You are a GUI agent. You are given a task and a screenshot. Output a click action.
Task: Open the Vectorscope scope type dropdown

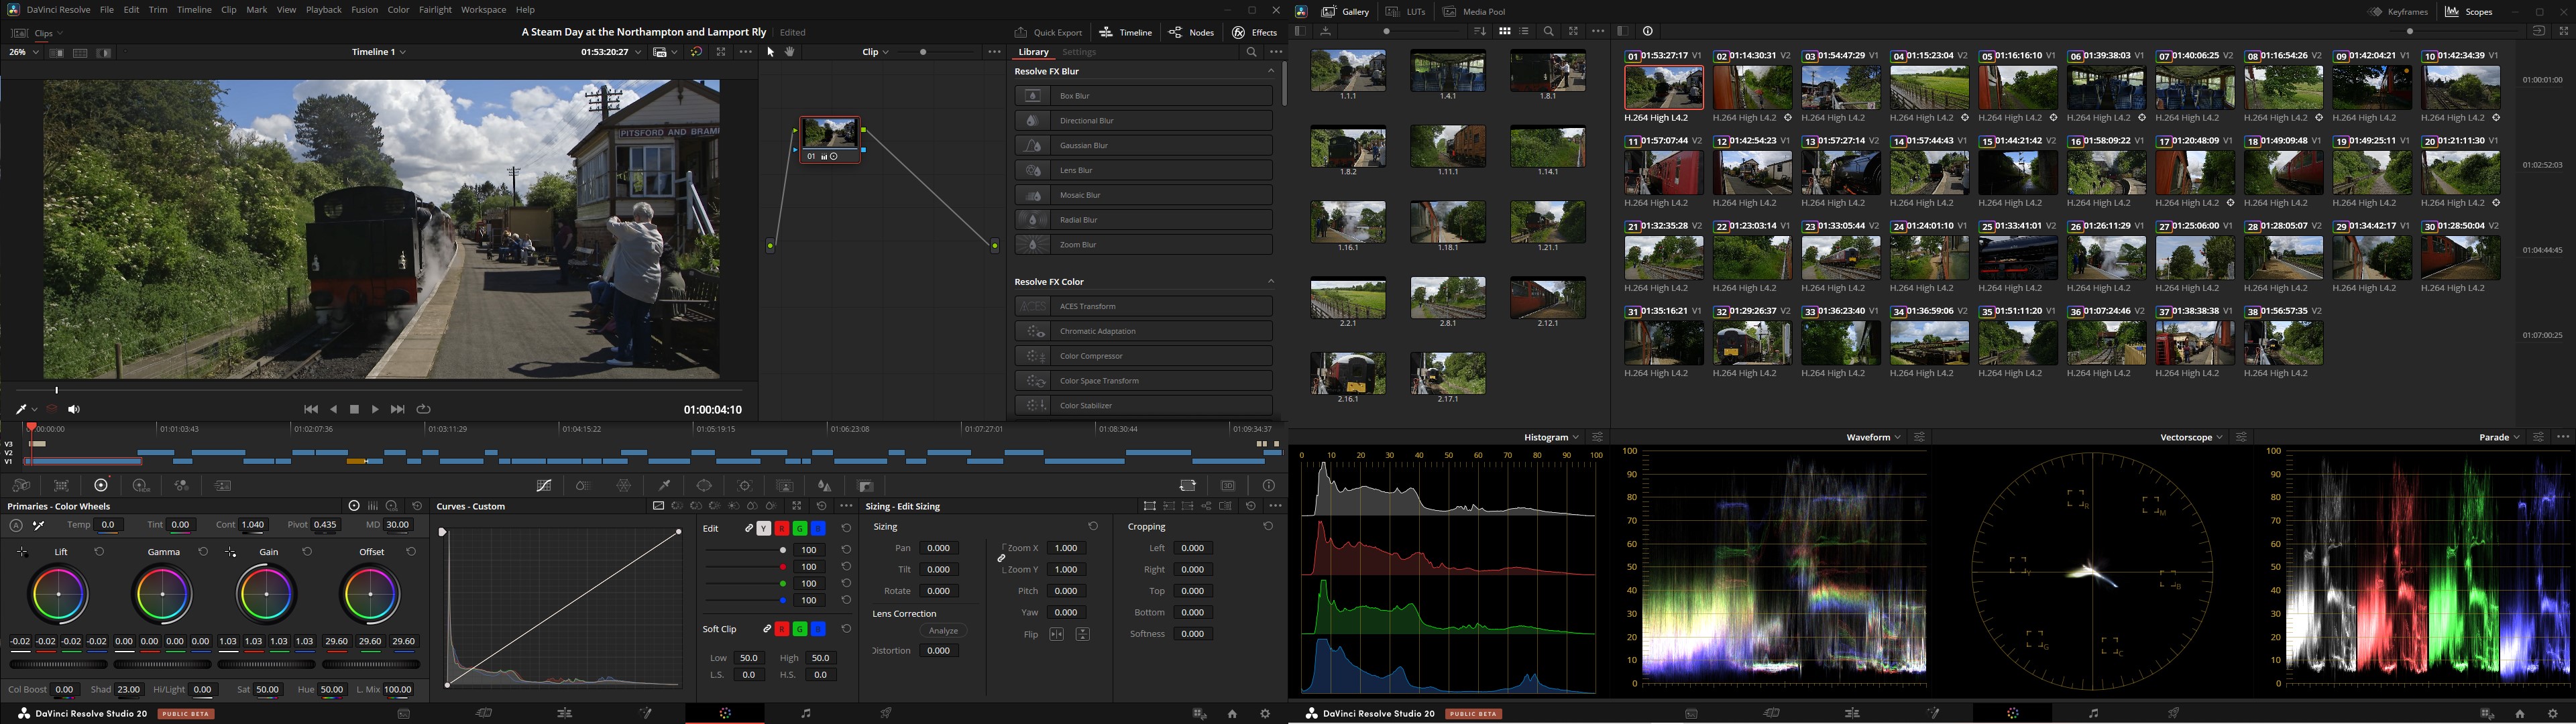[2192, 437]
